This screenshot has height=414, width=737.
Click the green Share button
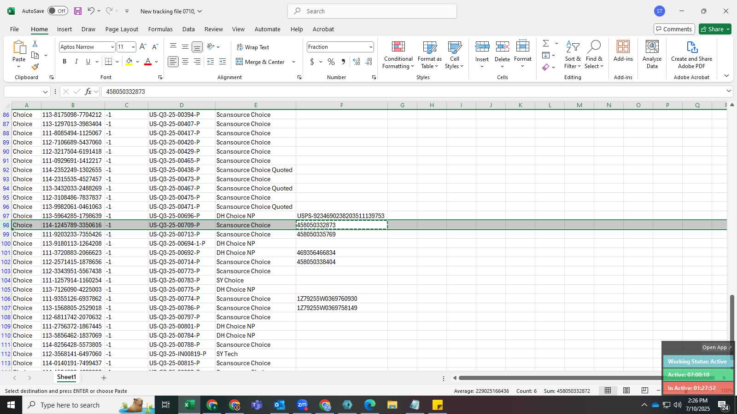[715, 29]
